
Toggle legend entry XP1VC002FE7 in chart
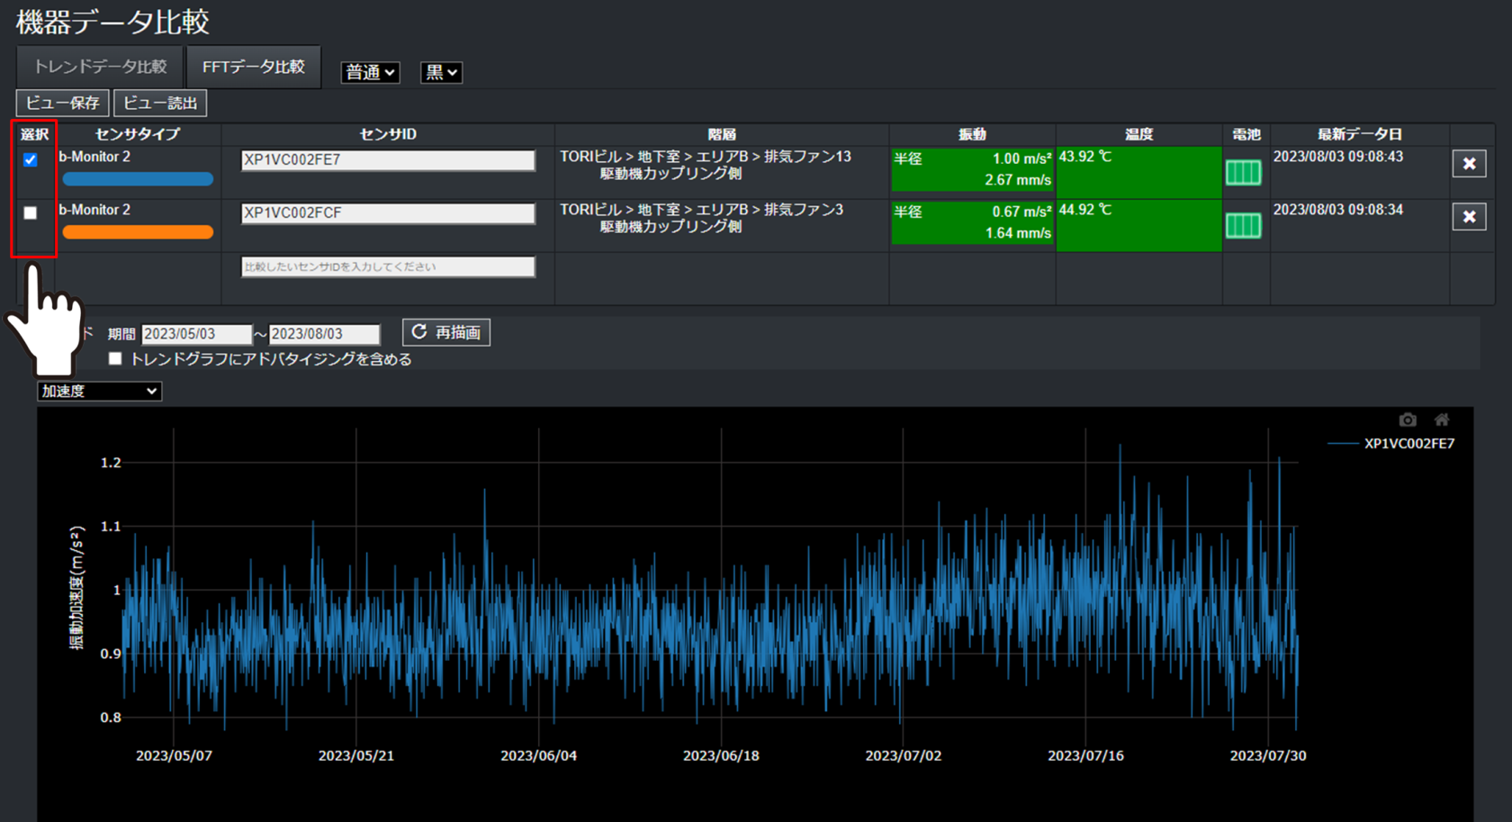[x=1391, y=443]
